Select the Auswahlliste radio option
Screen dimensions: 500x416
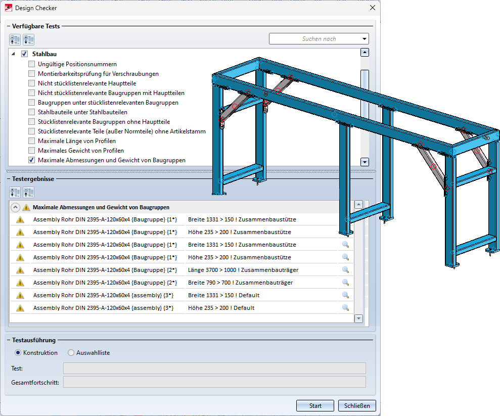click(x=71, y=353)
